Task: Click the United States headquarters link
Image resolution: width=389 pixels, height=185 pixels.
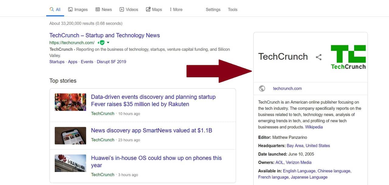Action: 318,146
